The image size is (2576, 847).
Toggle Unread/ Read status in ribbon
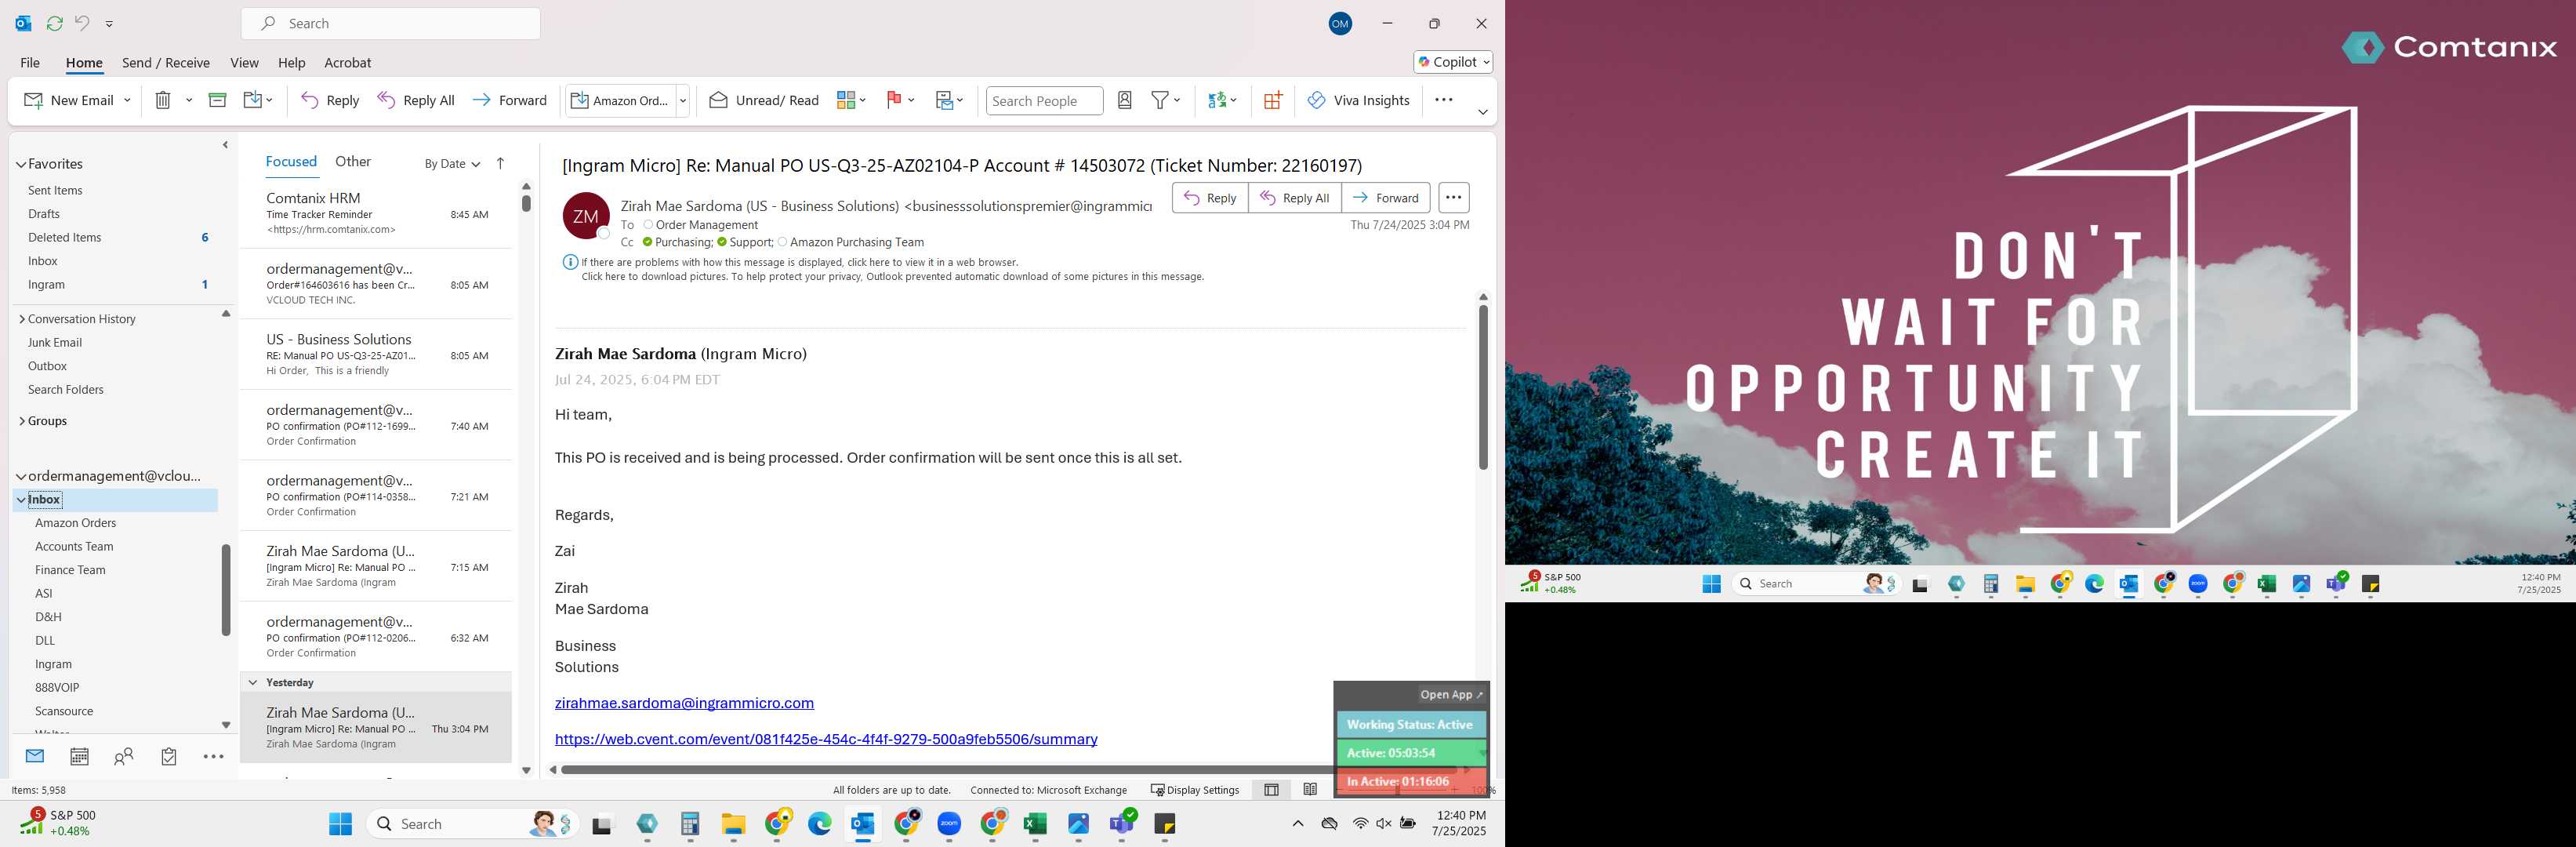click(764, 100)
